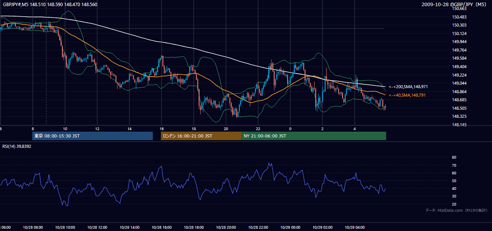Click price axis value 148.864
The width and height of the screenshot is (492, 231).
coord(460,92)
